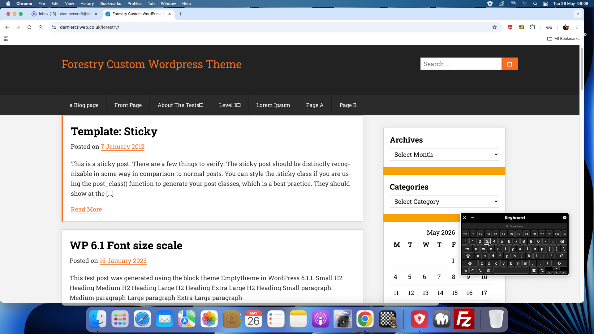This screenshot has height=334, width=594.
Task: Open the Bookmarks menu in menu bar
Action: pos(110,4)
